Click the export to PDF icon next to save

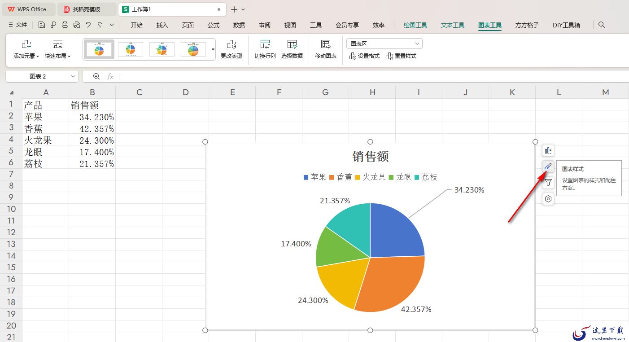53,25
